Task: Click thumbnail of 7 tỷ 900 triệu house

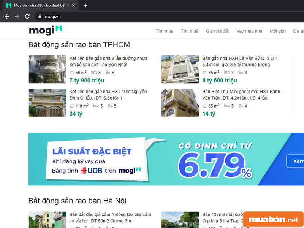Action: pyautogui.click(x=47, y=70)
